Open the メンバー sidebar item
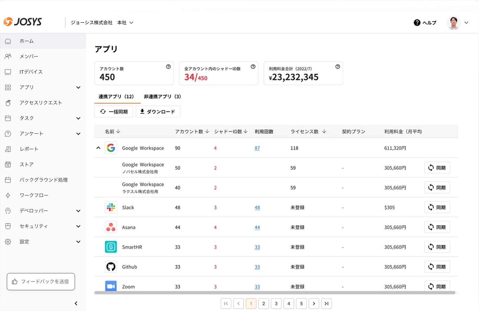The image size is (479, 311). (43, 56)
